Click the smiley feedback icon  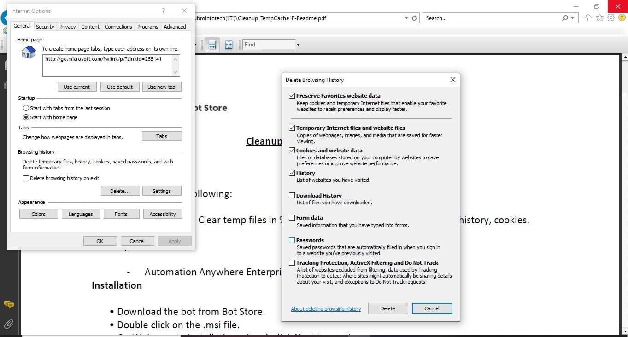point(622,18)
